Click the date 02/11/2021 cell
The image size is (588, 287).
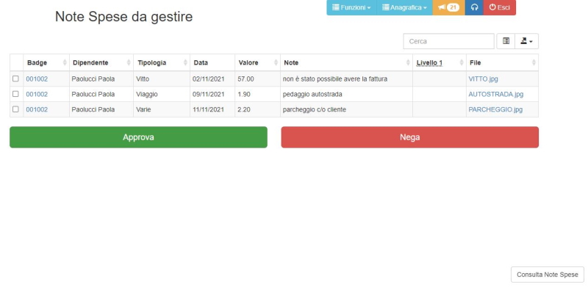point(212,79)
